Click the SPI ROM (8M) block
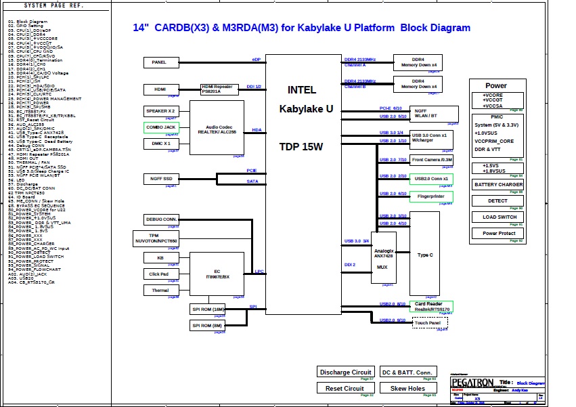 208,325
